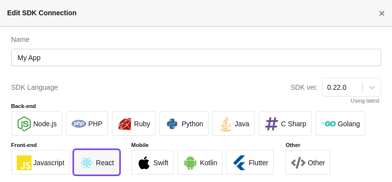392x182 pixels.
Task: Close the Edit SDK Connection dialog
Action: (382, 13)
